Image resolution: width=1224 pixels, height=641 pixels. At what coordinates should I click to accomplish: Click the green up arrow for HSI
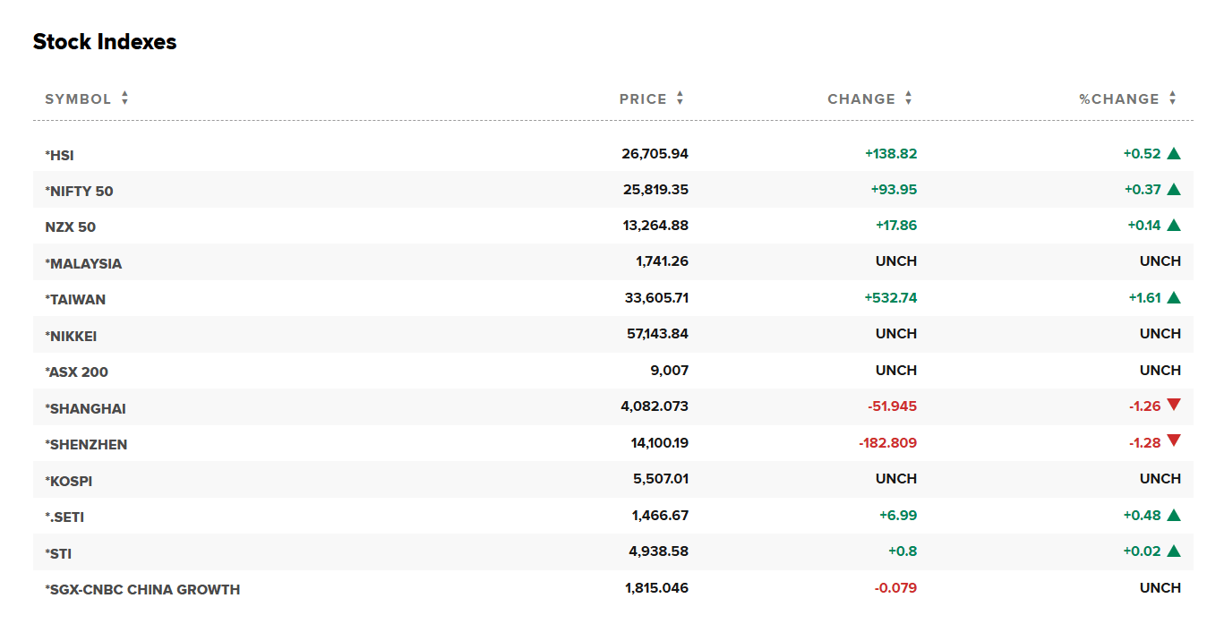click(x=1174, y=153)
